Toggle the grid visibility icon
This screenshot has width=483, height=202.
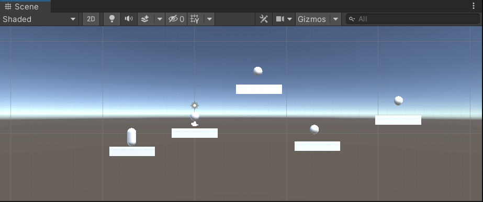195,19
